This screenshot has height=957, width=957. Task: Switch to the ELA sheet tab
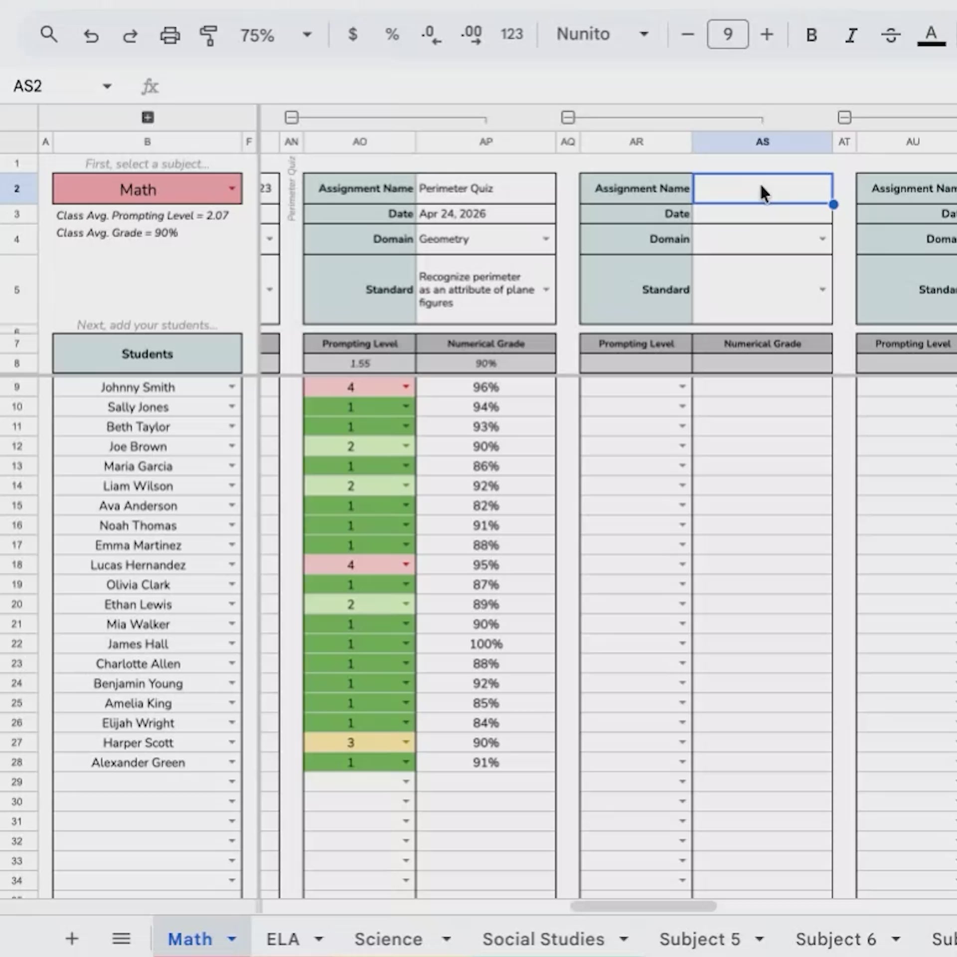coord(283,939)
